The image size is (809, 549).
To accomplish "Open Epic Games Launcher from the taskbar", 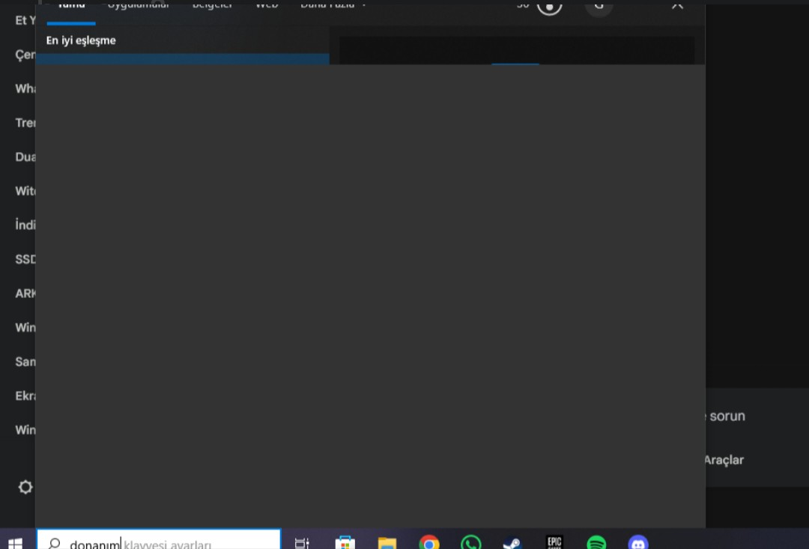I will [x=554, y=543].
